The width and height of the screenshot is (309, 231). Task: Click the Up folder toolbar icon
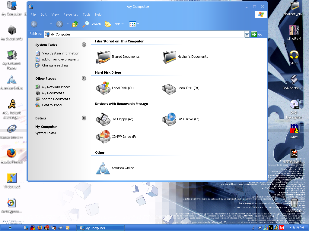tap(75, 24)
